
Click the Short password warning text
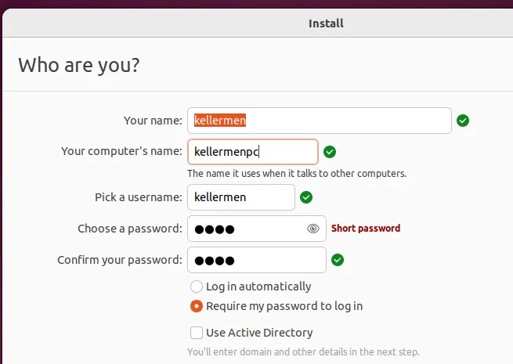(x=366, y=229)
